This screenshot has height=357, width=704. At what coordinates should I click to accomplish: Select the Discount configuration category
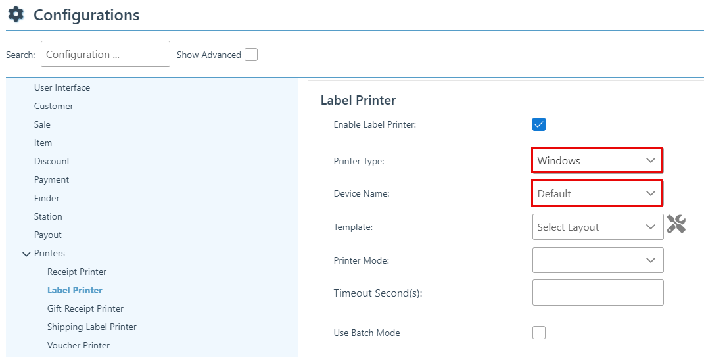tap(52, 161)
